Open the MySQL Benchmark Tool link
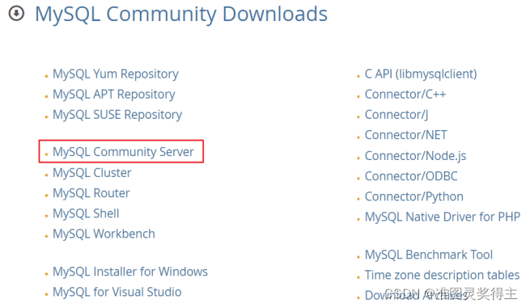 click(429, 255)
